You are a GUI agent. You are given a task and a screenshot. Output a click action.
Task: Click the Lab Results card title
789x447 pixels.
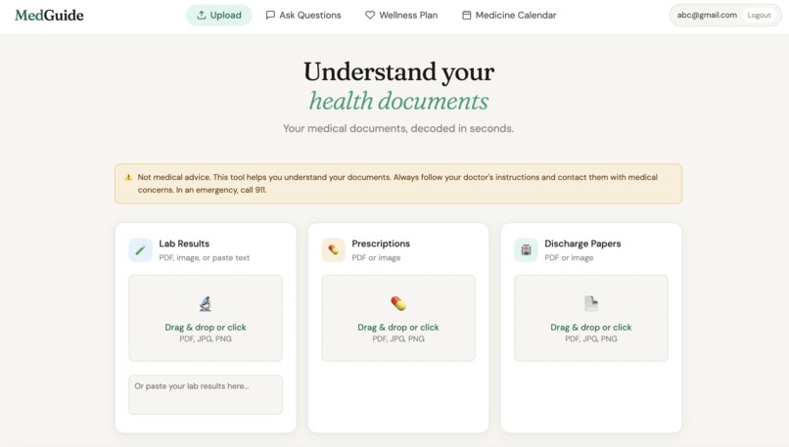(x=184, y=244)
